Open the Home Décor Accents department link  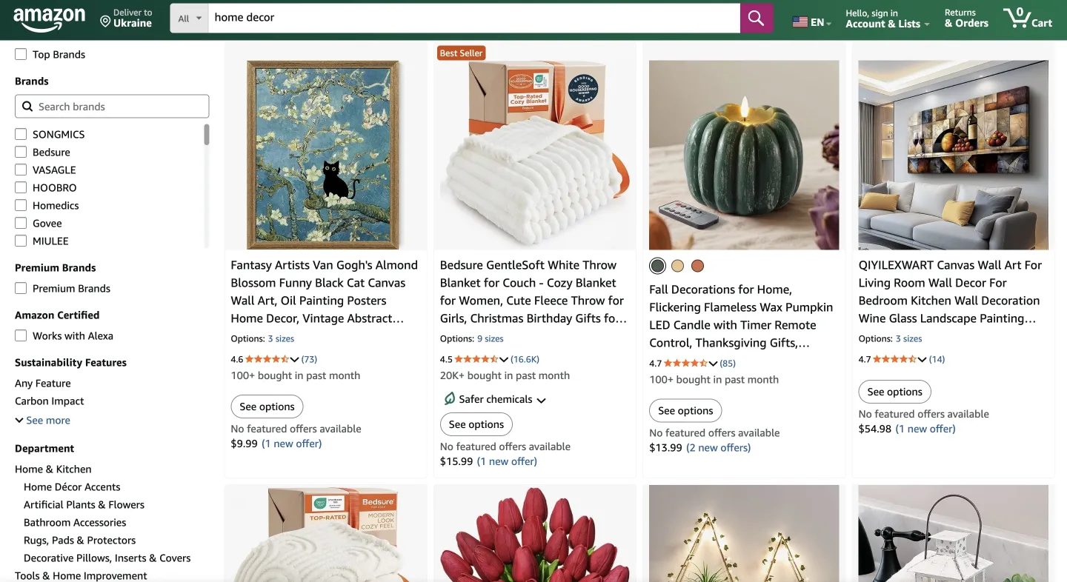(x=71, y=486)
